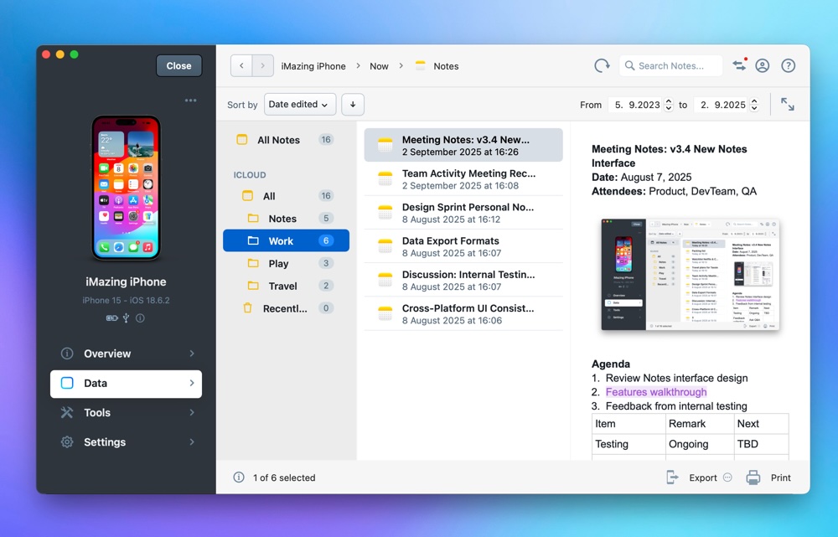838x537 pixels.
Task: Select the Meeting Notes: v3.4 New... note
Action: tap(463, 145)
